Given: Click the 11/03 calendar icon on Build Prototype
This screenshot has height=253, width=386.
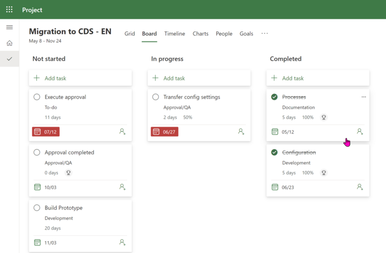Looking at the screenshot, I should click(x=37, y=243).
